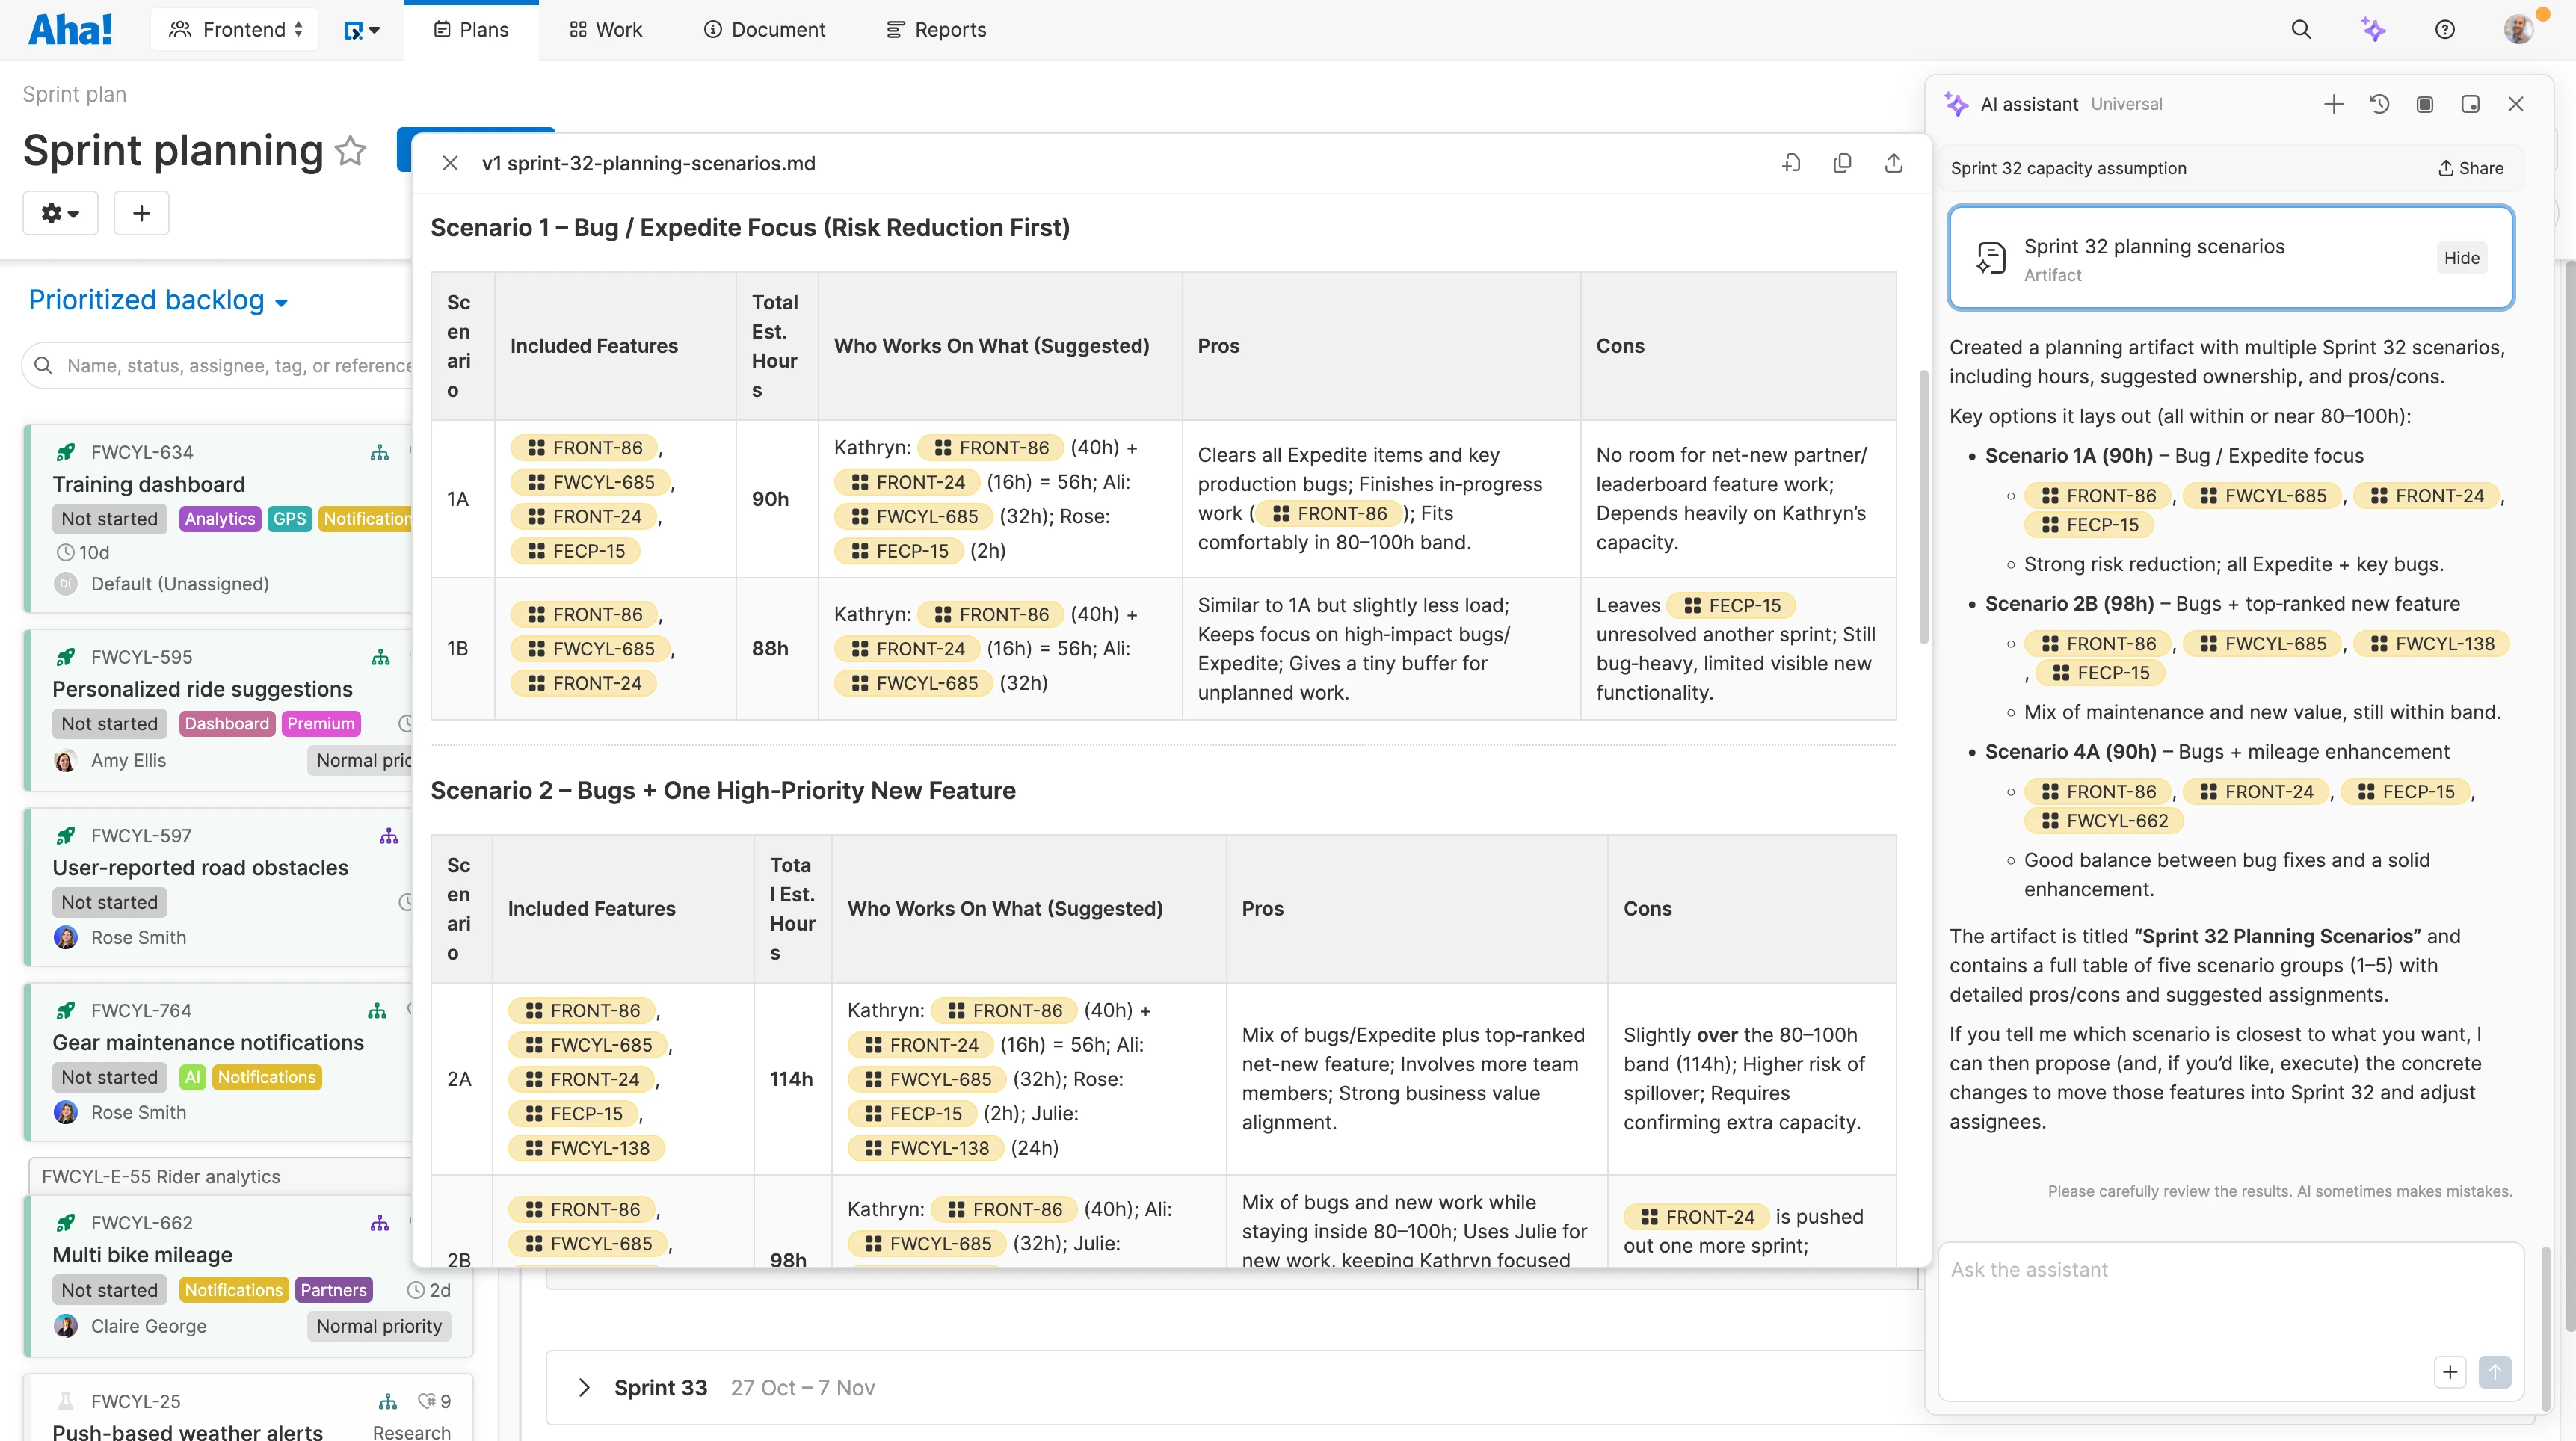Screen dimensions: 2576x1441
Task: Expand the Sprint 33 row
Action: [584, 1387]
